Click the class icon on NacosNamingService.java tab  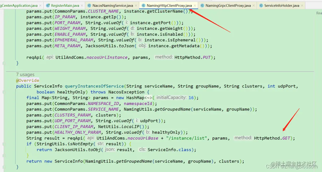(89, 5)
